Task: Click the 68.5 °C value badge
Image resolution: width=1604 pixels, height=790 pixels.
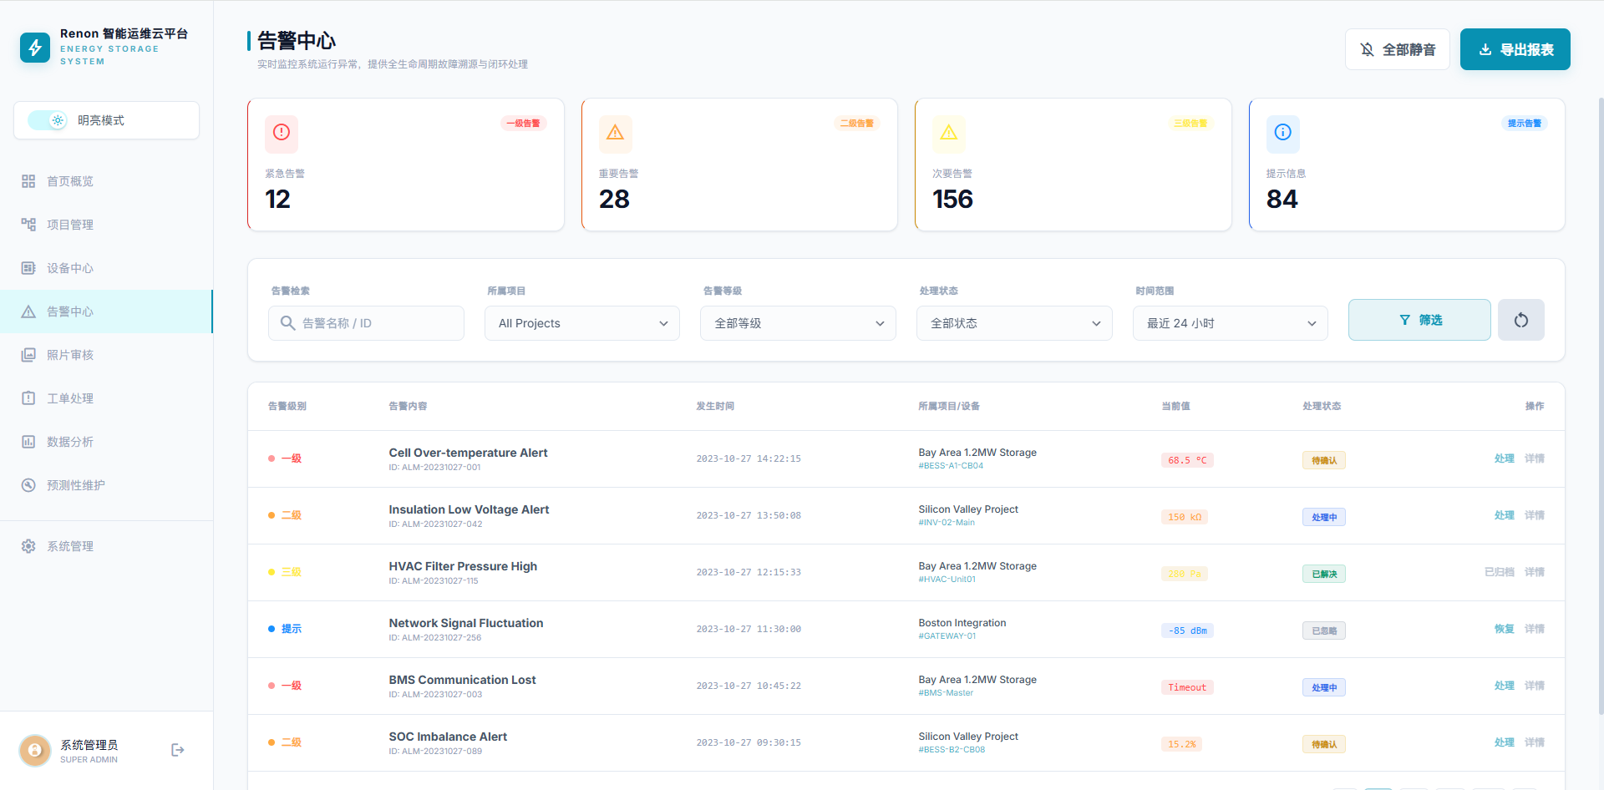Action: pos(1186,460)
